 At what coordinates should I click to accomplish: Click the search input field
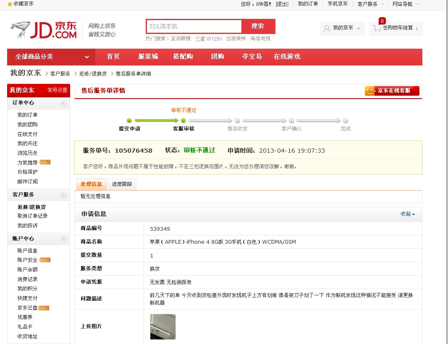click(x=194, y=26)
